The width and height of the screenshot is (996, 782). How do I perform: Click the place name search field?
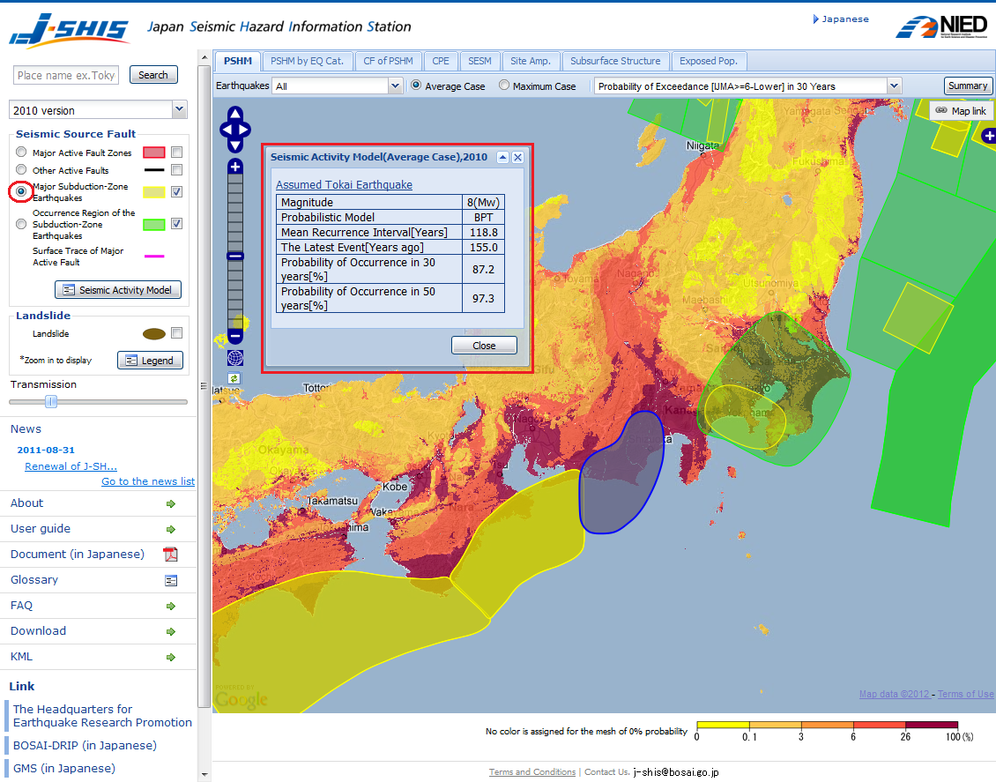pyautogui.click(x=65, y=75)
